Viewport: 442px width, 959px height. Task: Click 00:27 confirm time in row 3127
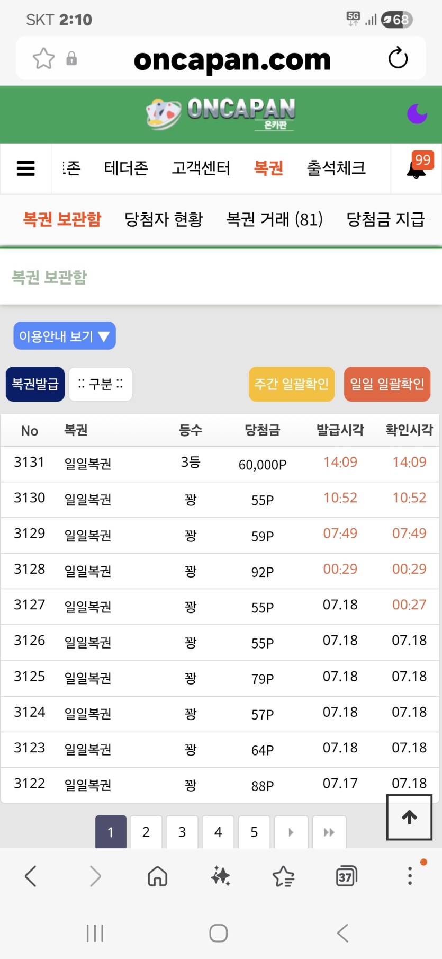[409, 605]
